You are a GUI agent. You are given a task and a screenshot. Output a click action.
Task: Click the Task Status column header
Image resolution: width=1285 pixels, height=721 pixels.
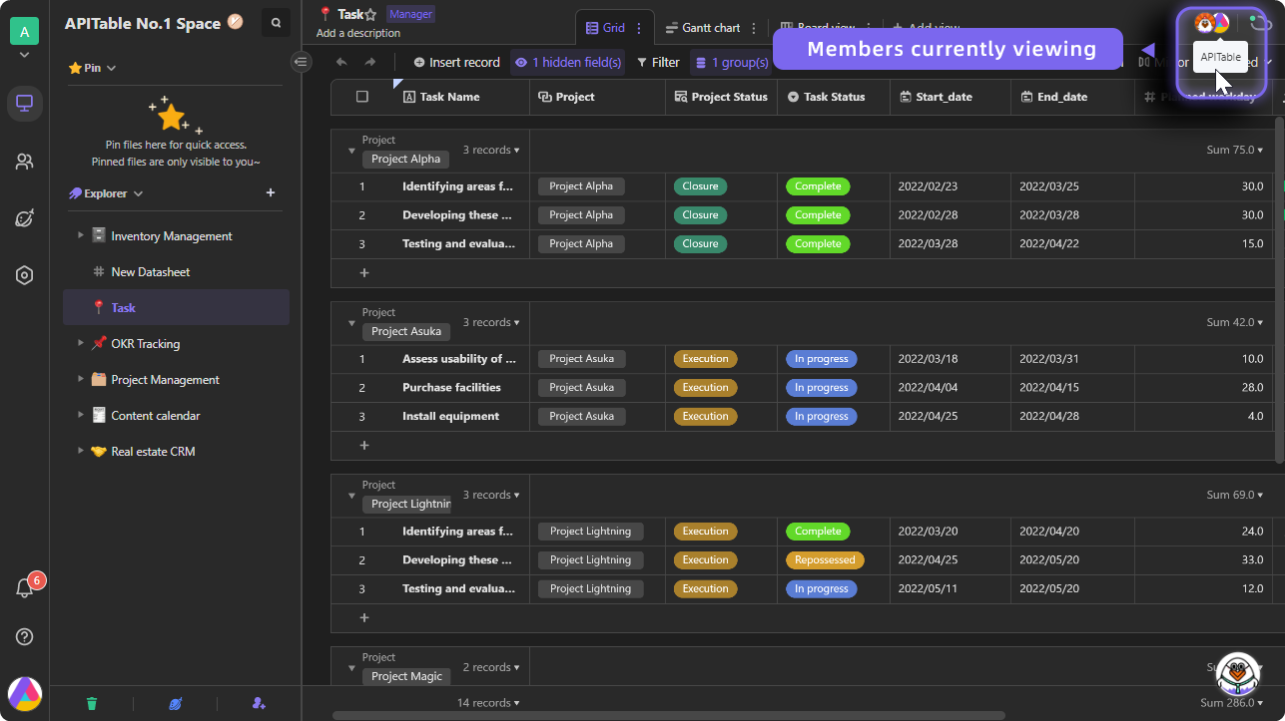(x=835, y=97)
